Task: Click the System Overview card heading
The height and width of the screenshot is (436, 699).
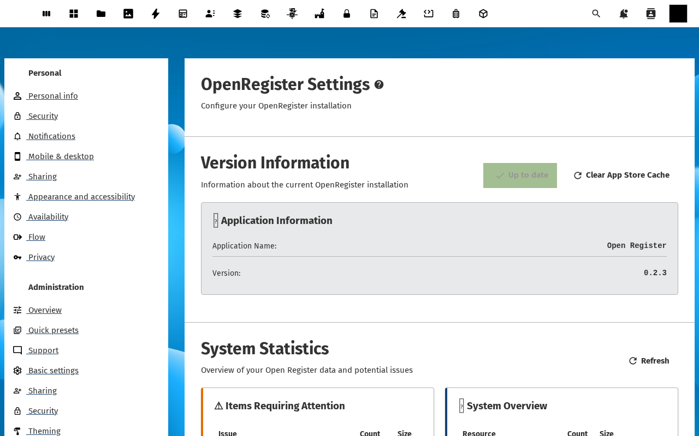Action: pyautogui.click(x=503, y=406)
